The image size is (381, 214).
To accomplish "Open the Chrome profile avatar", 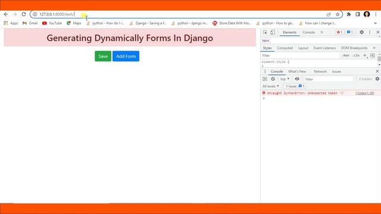I will coord(367,14).
